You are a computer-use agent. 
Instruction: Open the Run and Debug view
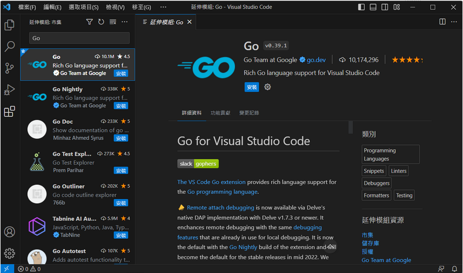click(x=10, y=90)
